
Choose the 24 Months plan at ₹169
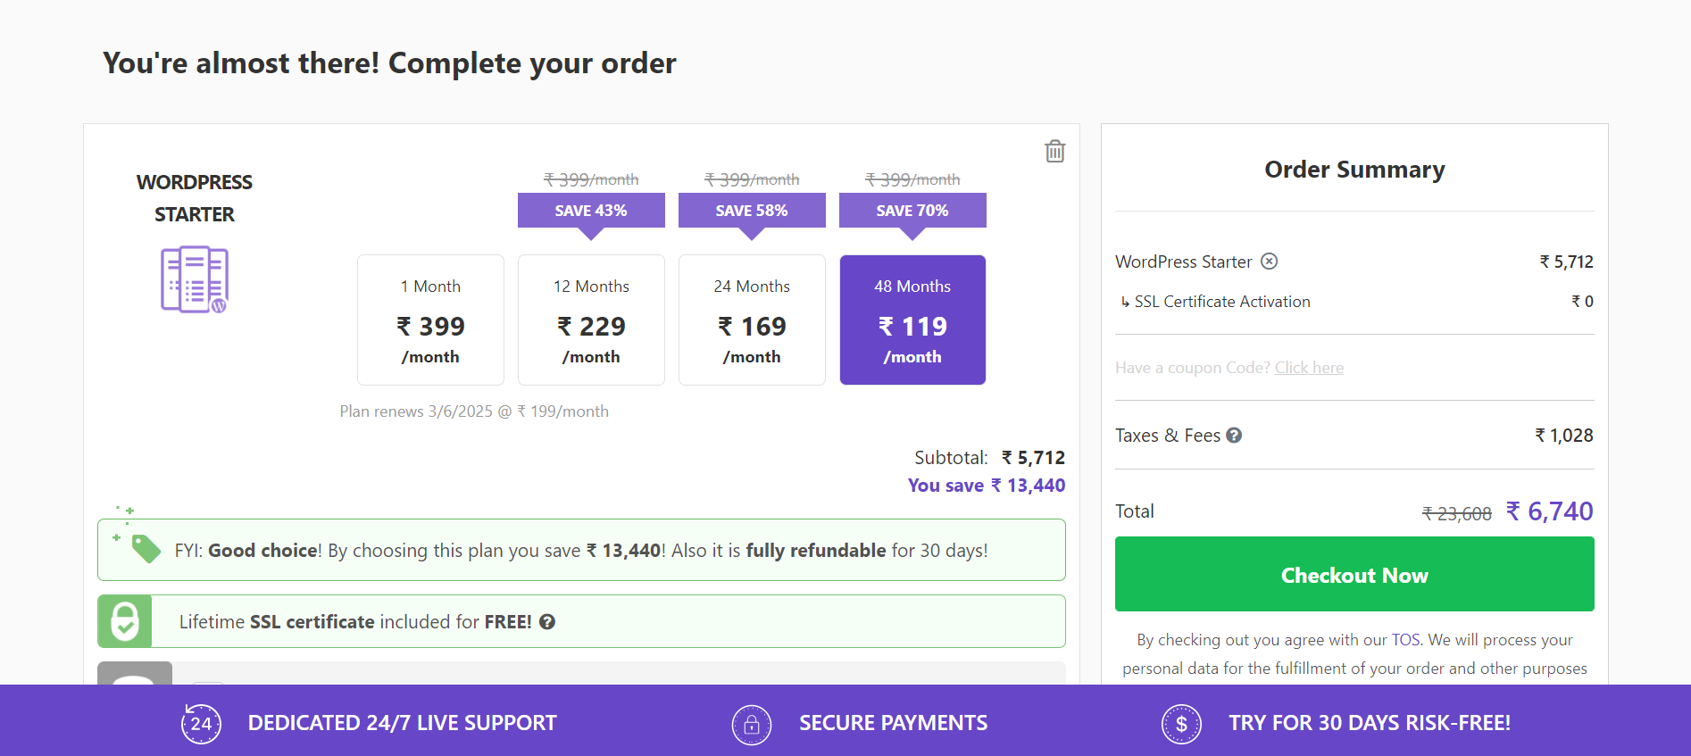(x=752, y=320)
